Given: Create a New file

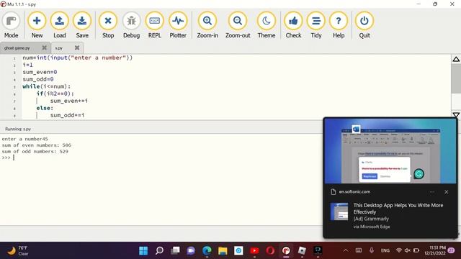Looking at the screenshot, I should 37,25.
